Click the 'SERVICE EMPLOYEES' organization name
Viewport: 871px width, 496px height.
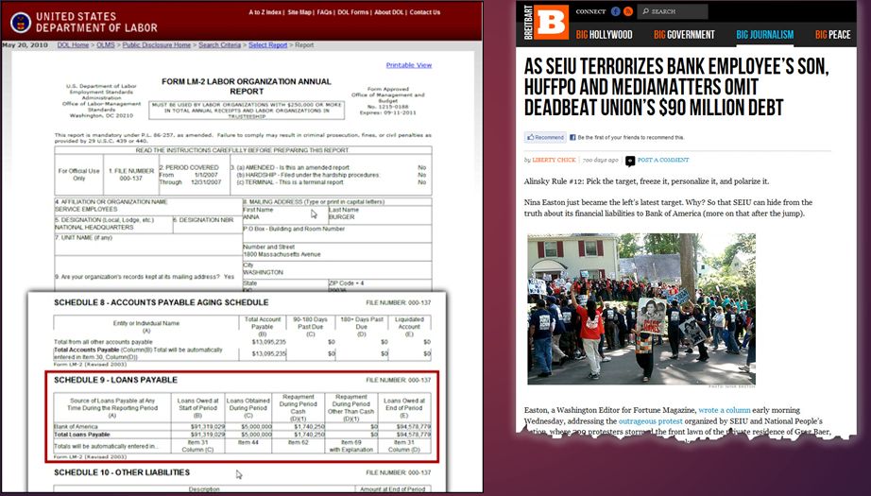tap(86, 210)
